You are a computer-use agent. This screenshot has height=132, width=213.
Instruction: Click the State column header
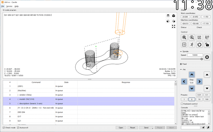coord(66,82)
